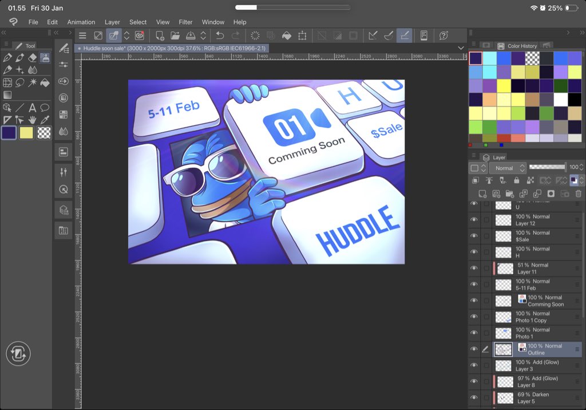Click the Delete layer trash icon
Screen dimensions: 586x410
[578, 194]
